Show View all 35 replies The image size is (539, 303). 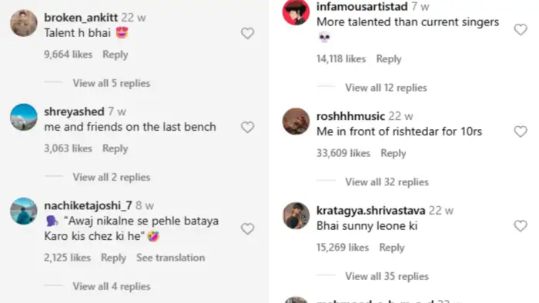click(x=387, y=277)
